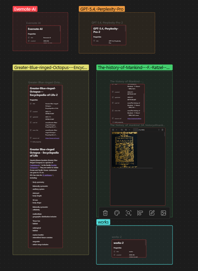
Task: Click the faded Greater-Blue-ringed-Octo... card label
Action: [x=45, y=83]
